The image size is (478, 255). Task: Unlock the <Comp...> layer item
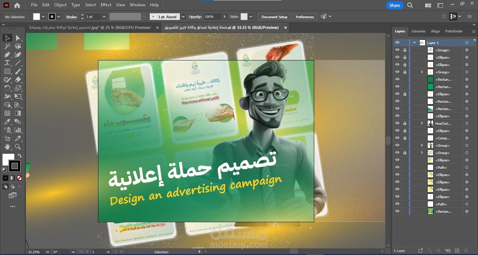click(x=405, y=138)
